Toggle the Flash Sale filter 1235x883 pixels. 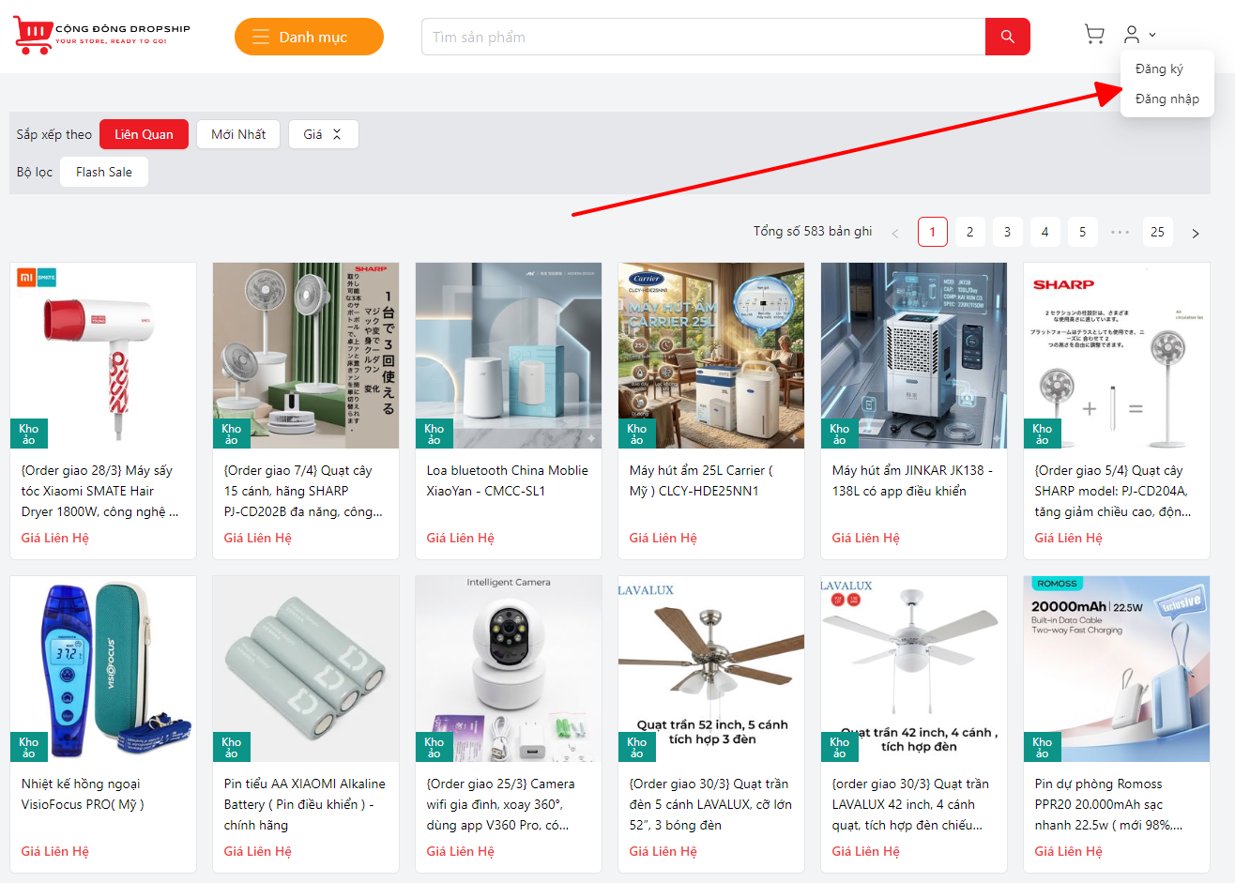pyautogui.click(x=104, y=172)
